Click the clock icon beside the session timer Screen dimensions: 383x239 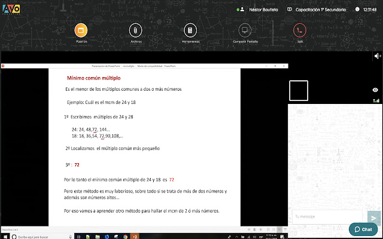click(x=357, y=10)
